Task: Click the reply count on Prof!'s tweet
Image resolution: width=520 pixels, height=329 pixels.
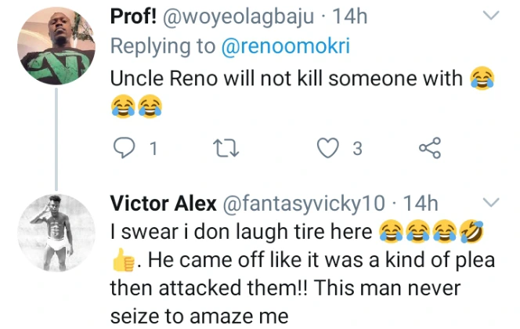Action: 153,149
